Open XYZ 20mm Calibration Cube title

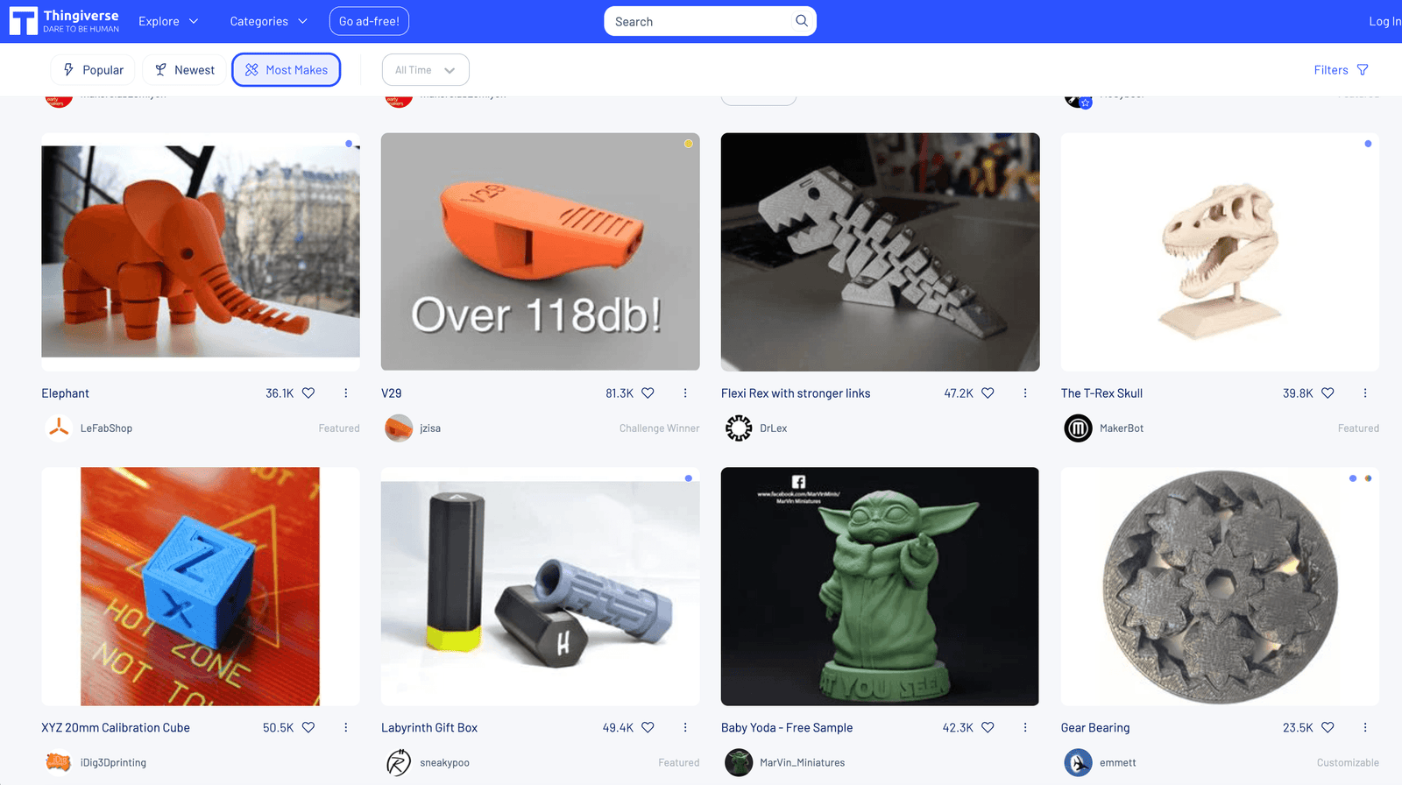click(x=116, y=728)
